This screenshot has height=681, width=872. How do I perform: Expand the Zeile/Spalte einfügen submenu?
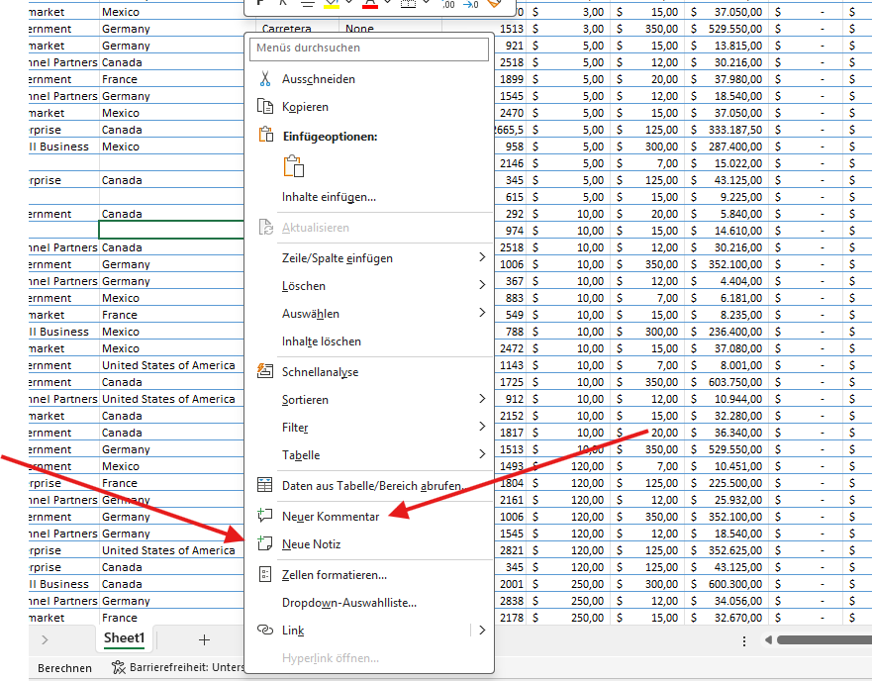pyautogui.click(x=482, y=257)
